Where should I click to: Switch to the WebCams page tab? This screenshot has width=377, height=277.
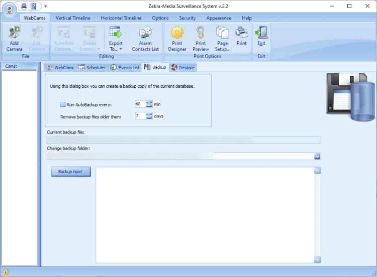pos(60,67)
